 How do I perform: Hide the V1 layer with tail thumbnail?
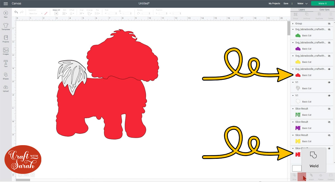[329, 82]
